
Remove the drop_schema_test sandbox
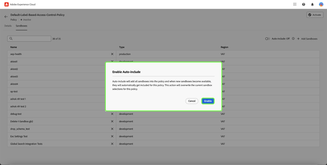pyautogui.click(x=112, y=129)
